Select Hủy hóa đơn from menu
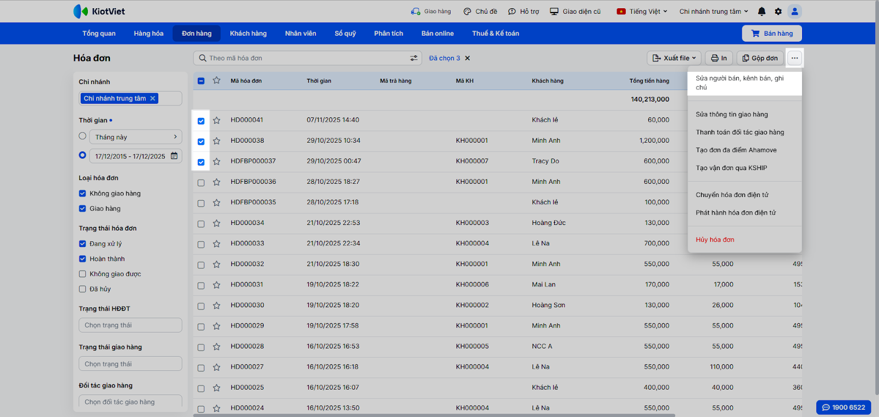 [x=715, y=240]
